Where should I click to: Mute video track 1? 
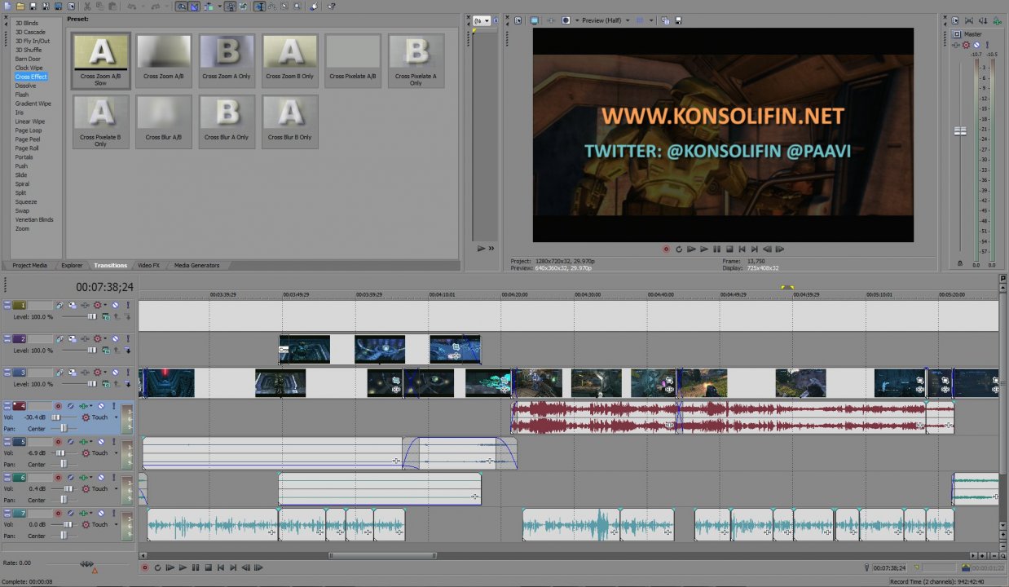click(115, 305)
